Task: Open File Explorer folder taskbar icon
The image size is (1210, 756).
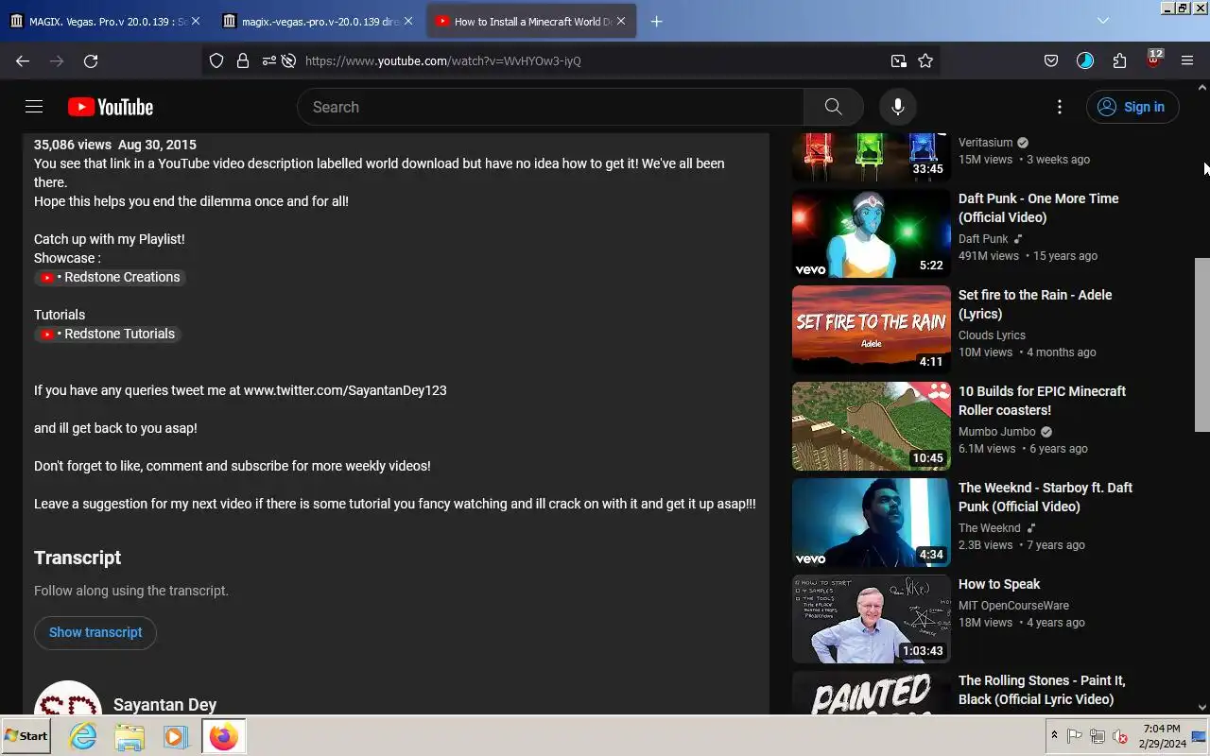Action: (x=130, y=736)
